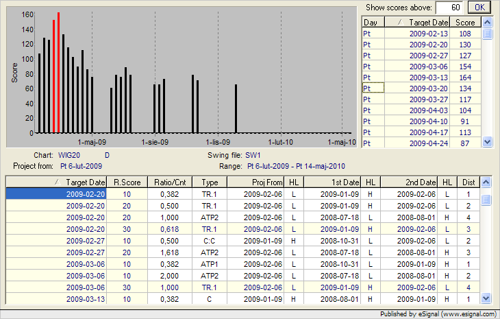Click the 'Show scores above' input field

(450, 7)
